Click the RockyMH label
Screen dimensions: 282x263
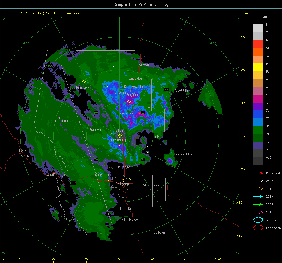(x=83, y=88)
